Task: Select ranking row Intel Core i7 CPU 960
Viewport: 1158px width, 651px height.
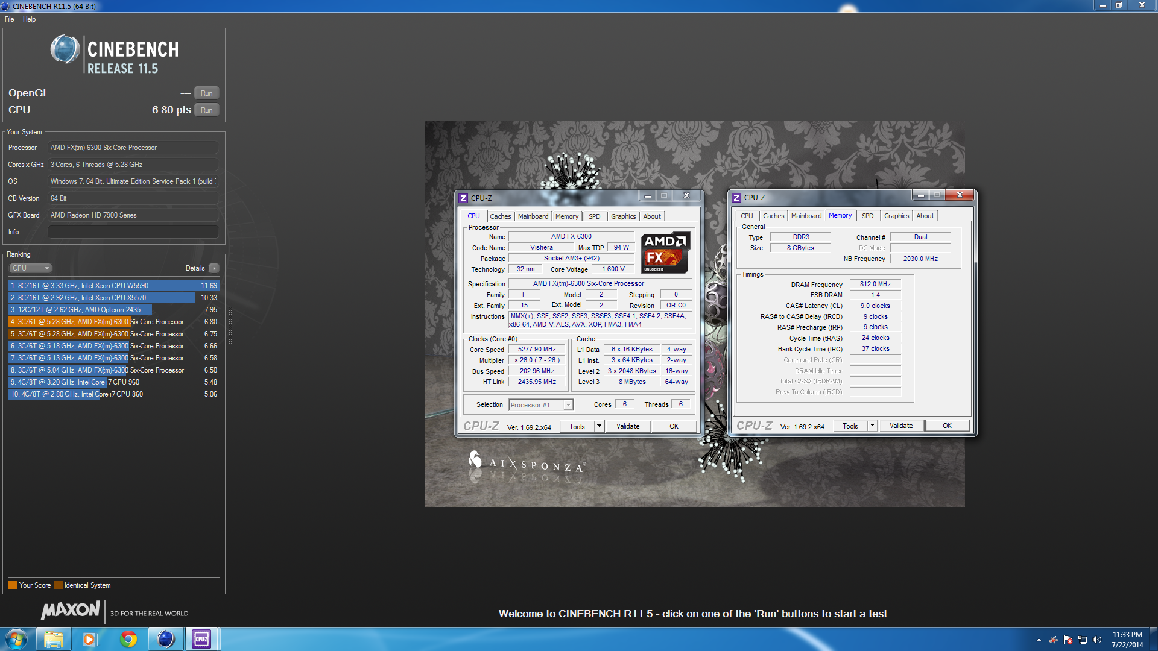Action: [x=114, y=382]
